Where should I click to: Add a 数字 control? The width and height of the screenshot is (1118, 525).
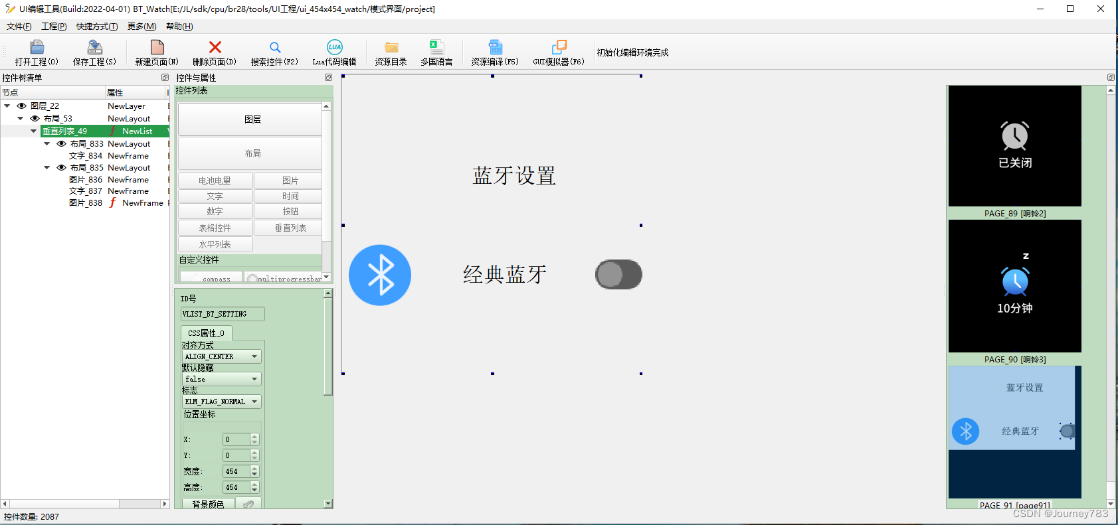click(215, 212)
